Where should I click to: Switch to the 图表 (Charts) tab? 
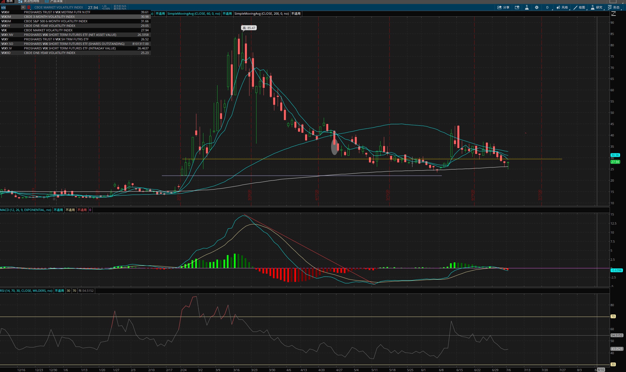click(7, 1)
